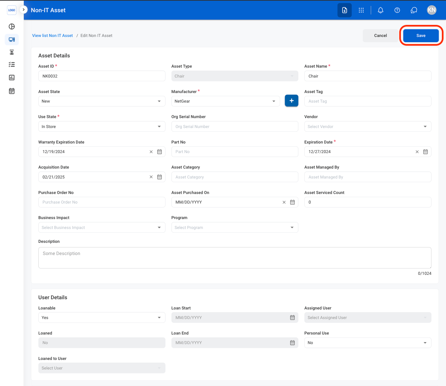The image size is (446, 386).
Task: Open the checklist sidebar icon
Action: click(x=12, y=65)
